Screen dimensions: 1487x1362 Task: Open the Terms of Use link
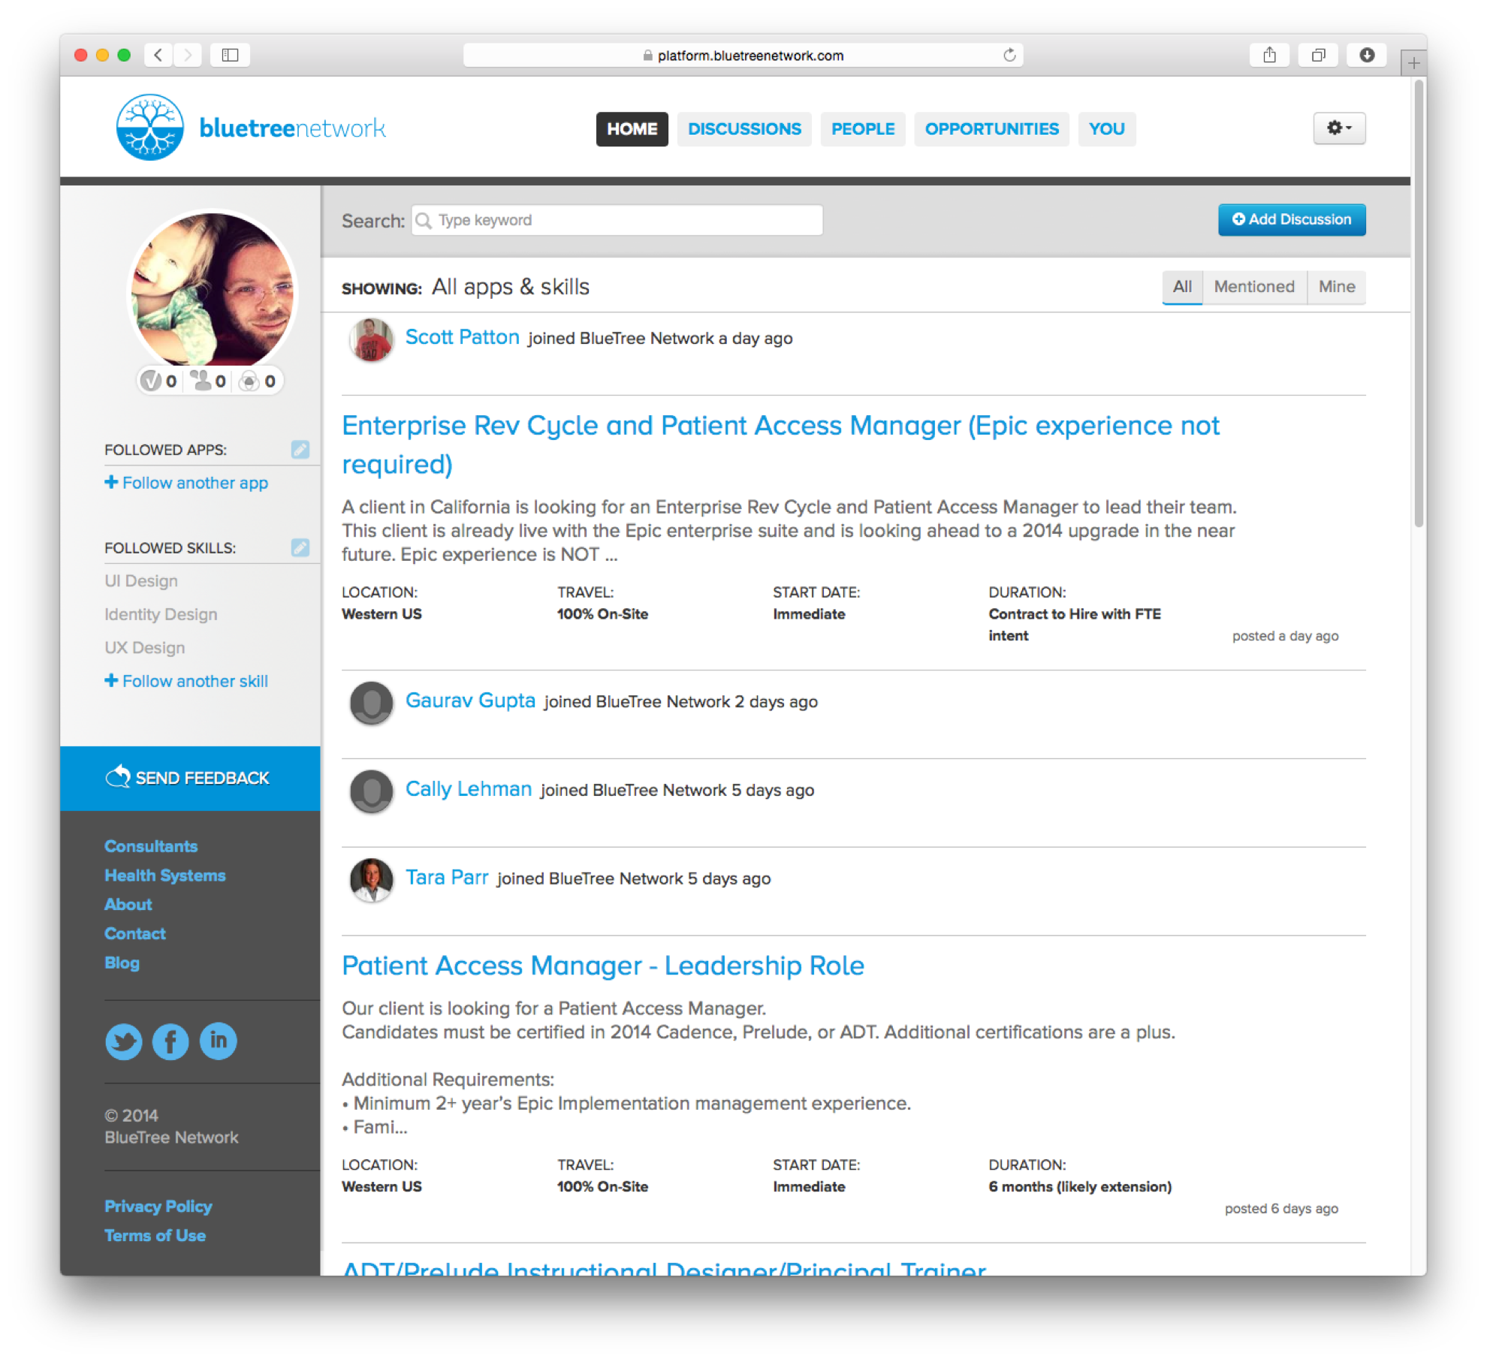(x=155, y=1236)
